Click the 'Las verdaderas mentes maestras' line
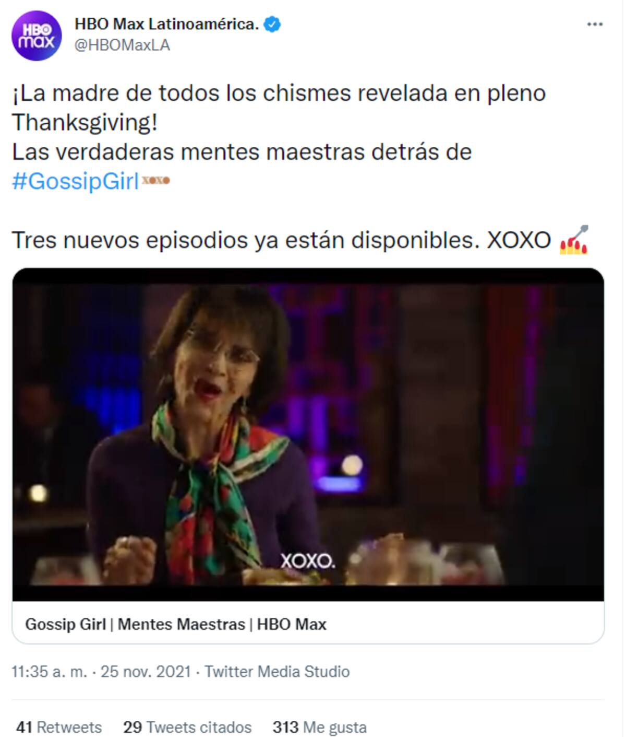626x737 pixels. (x=242, y=152)
